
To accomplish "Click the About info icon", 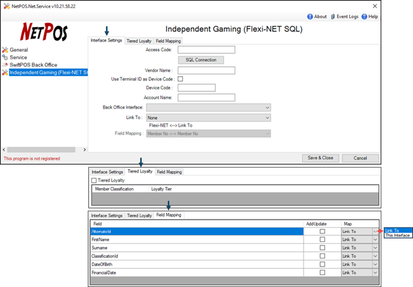I will coord(310,17).
